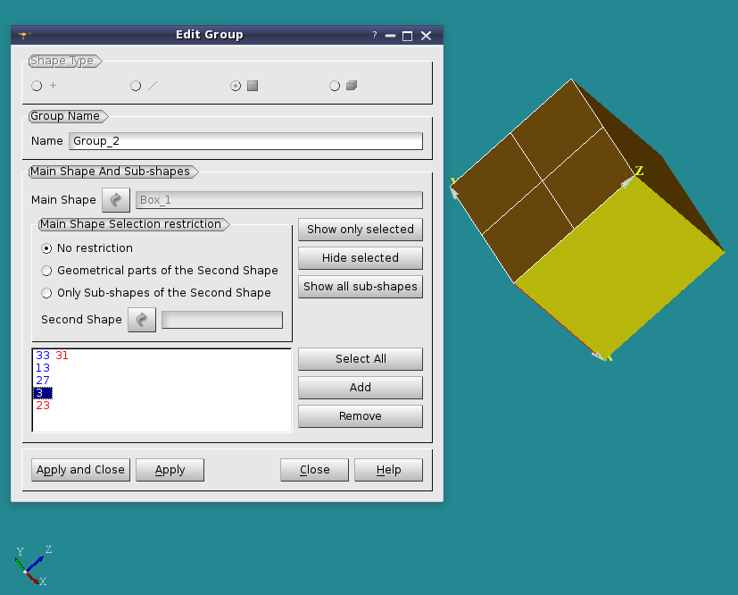Click the question mark title bar button

point(375,36)
